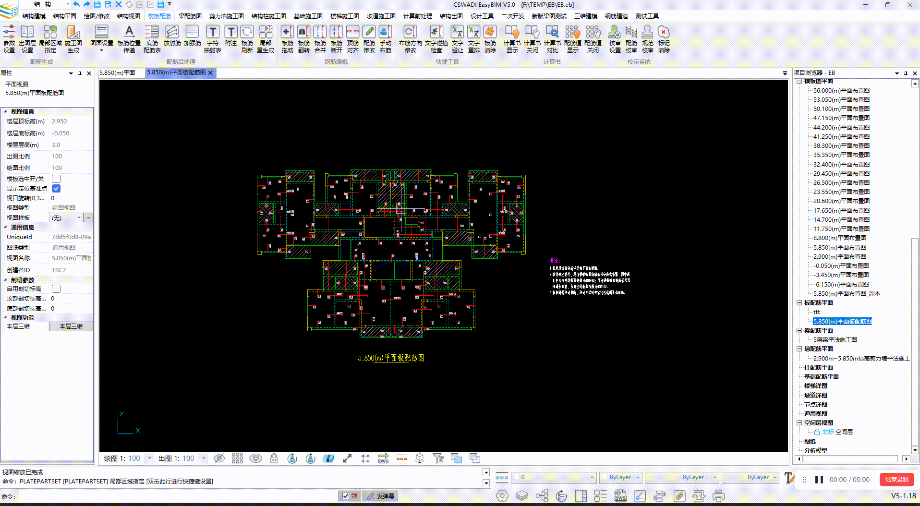Click 出图层设置 ribbon icon
This screenshot has width=920, height=506.
click(27, 39)
